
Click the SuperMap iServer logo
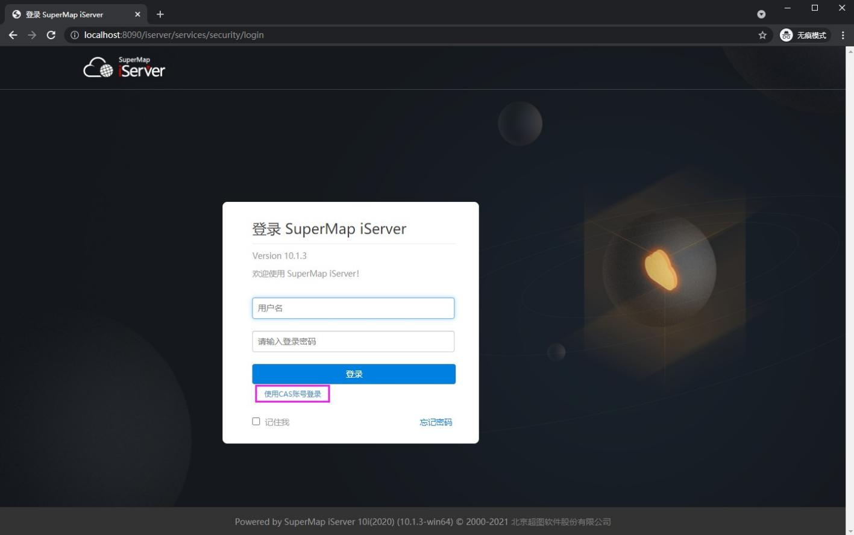pyautogui.click(x=124, y=67)
